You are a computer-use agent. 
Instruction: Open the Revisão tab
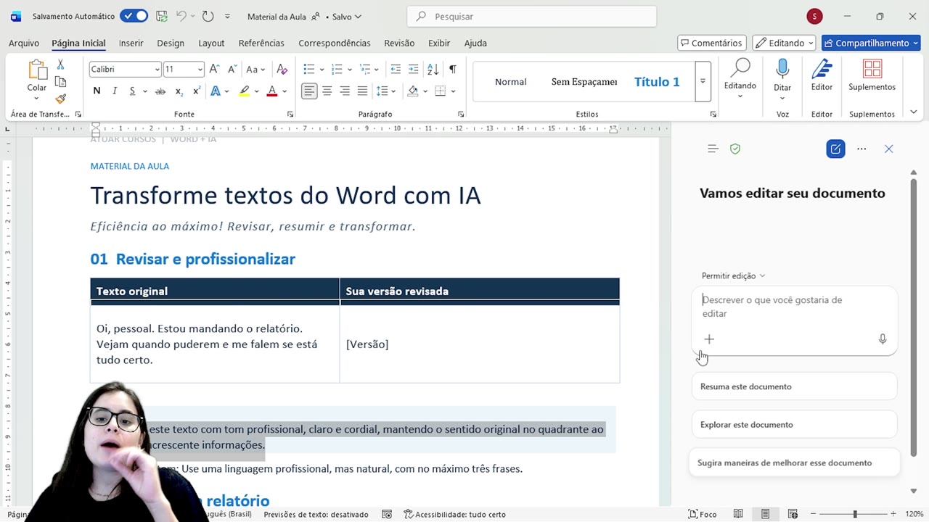pos(399,43)
